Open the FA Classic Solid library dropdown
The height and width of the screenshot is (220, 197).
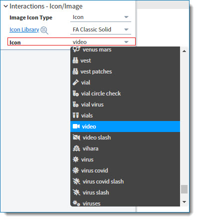101,29
